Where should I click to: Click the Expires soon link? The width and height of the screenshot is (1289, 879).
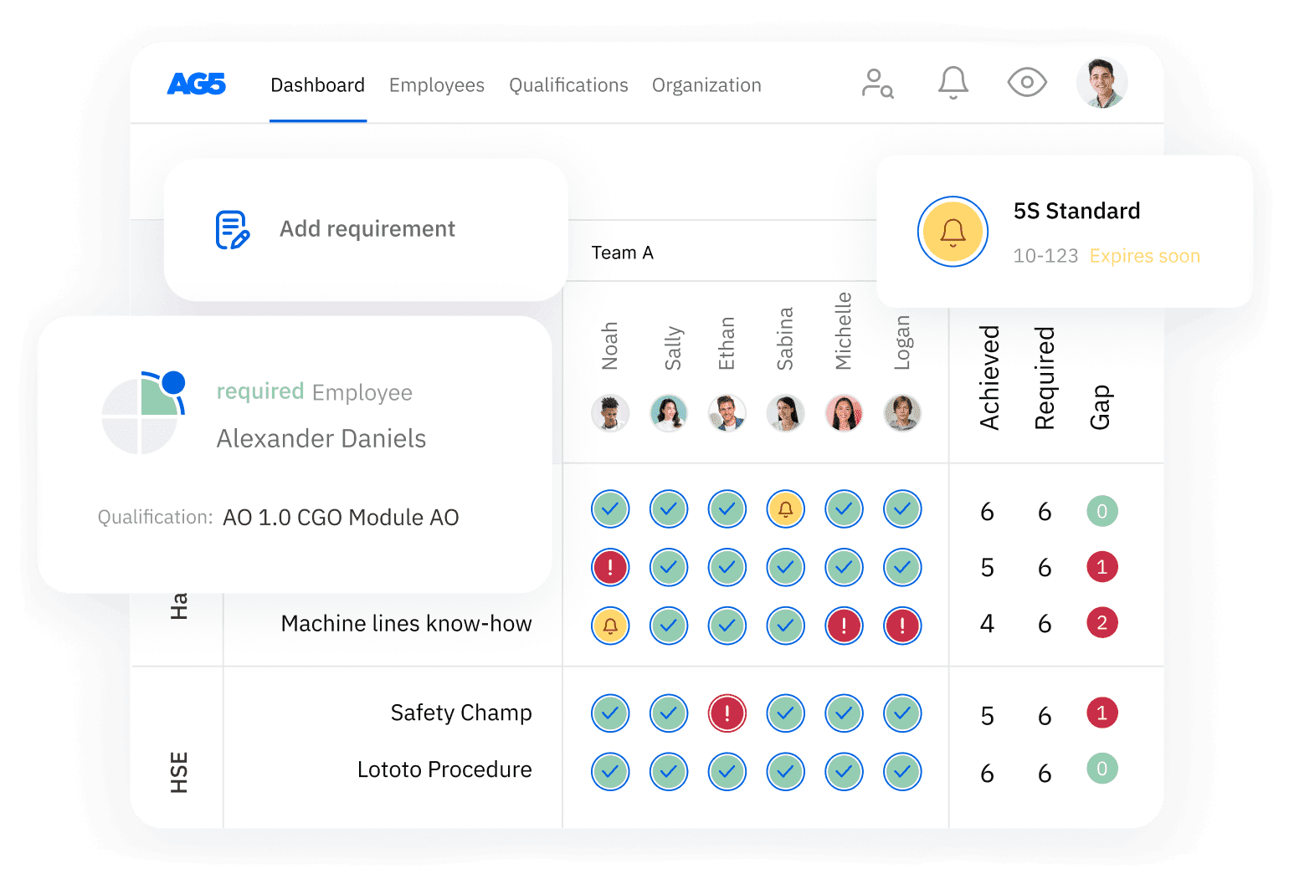(x=1144, y=256)
